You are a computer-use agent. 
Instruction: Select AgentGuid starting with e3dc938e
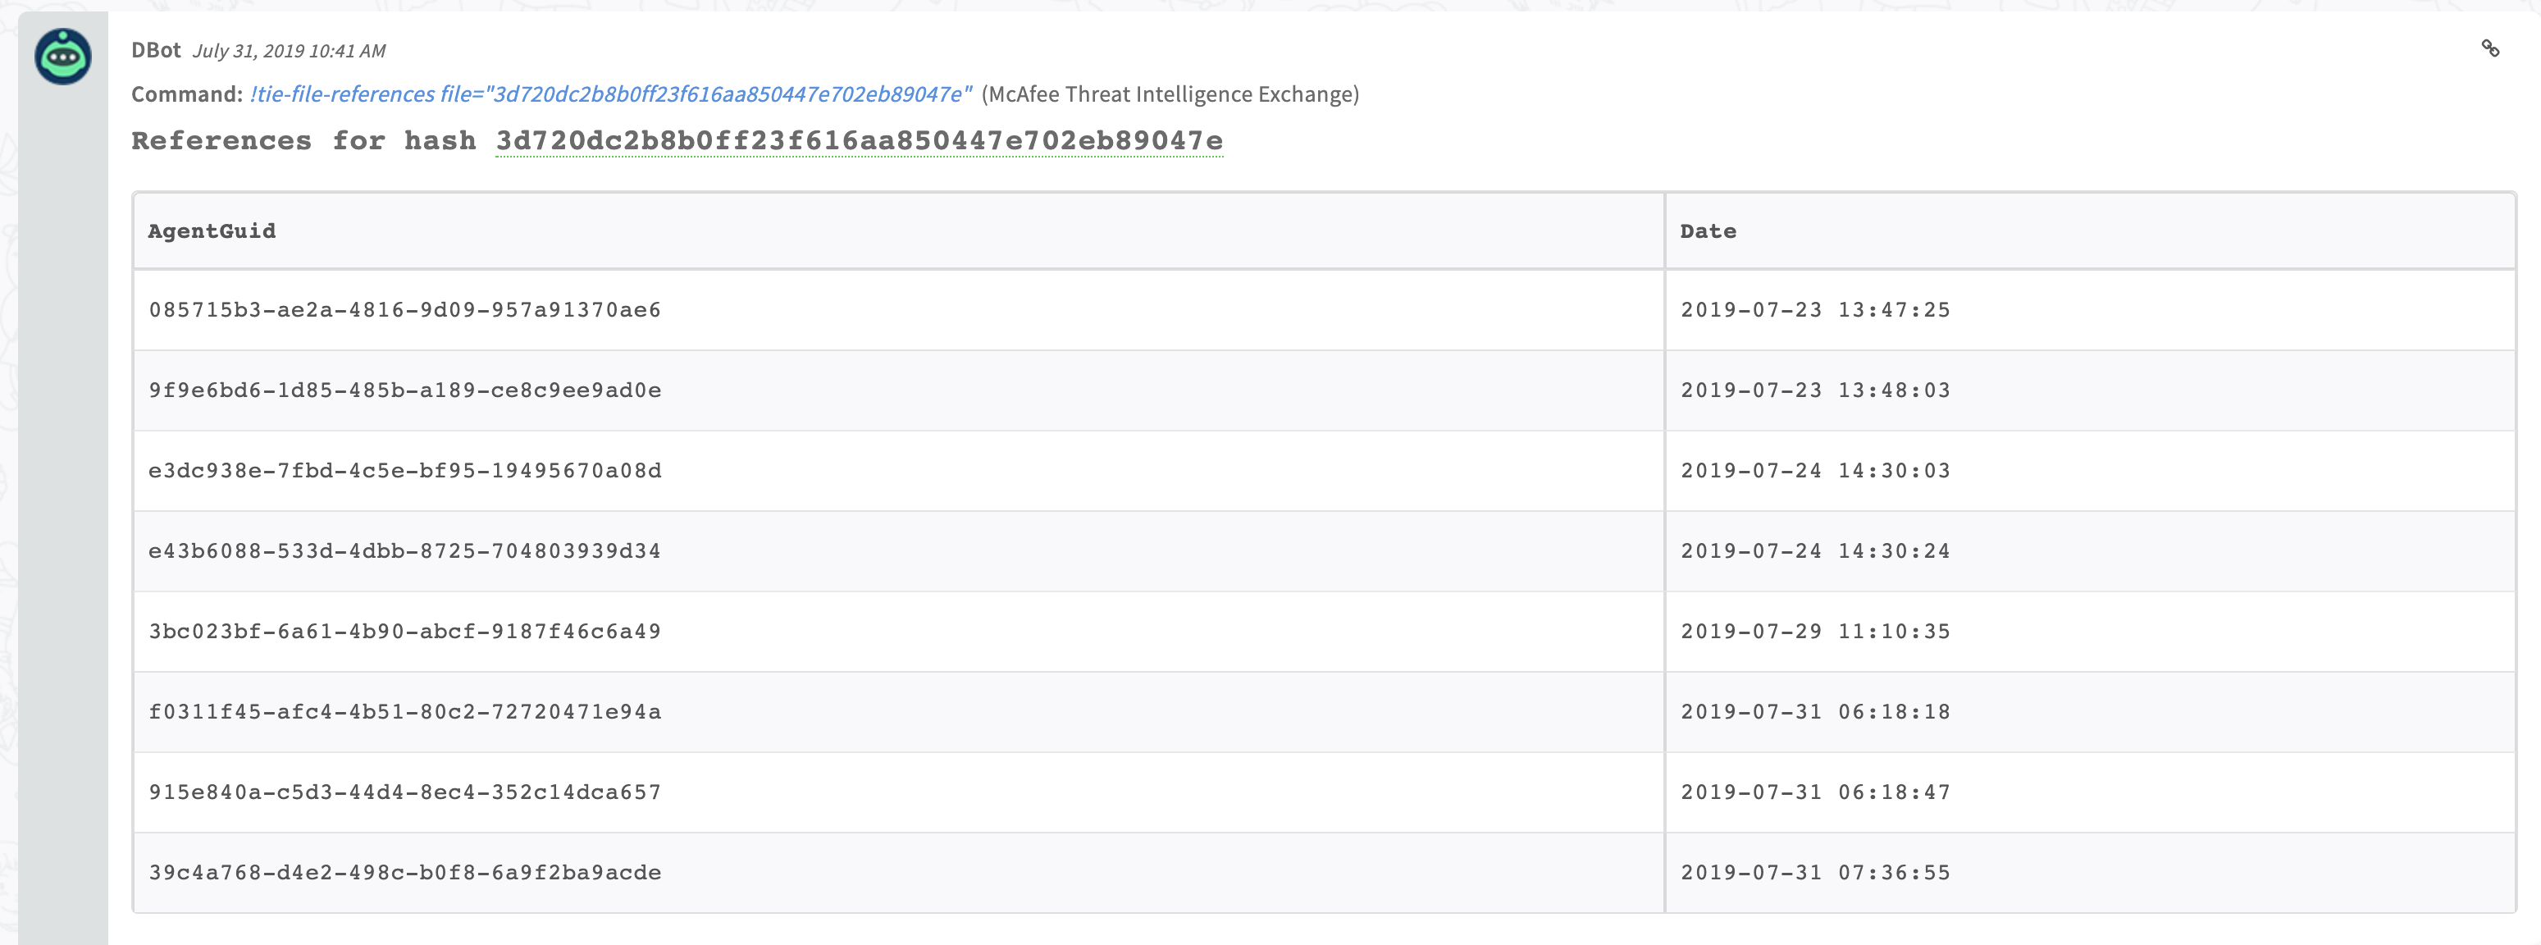point(404,471)
